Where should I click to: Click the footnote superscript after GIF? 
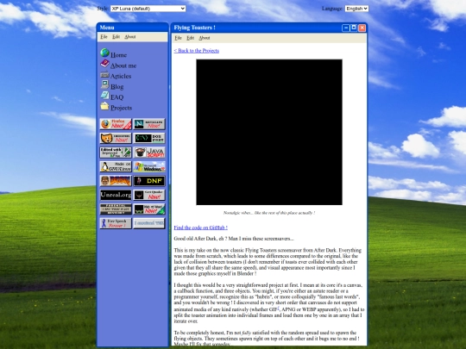[279, 308]
